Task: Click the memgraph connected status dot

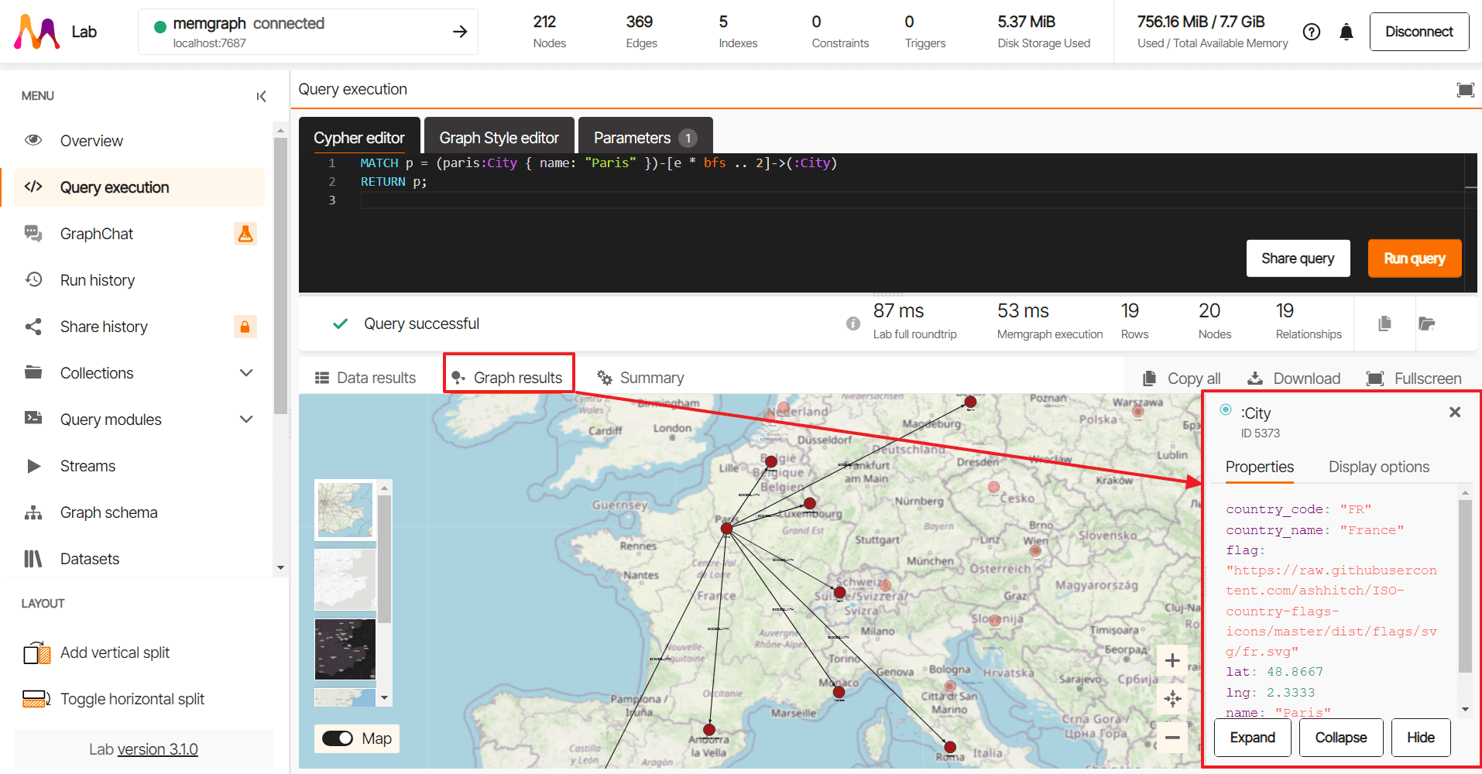Action: 160,26
